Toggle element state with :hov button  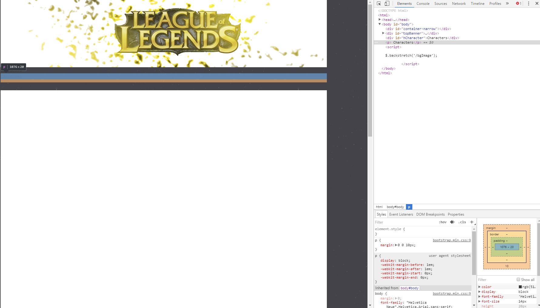coord(443,222)
